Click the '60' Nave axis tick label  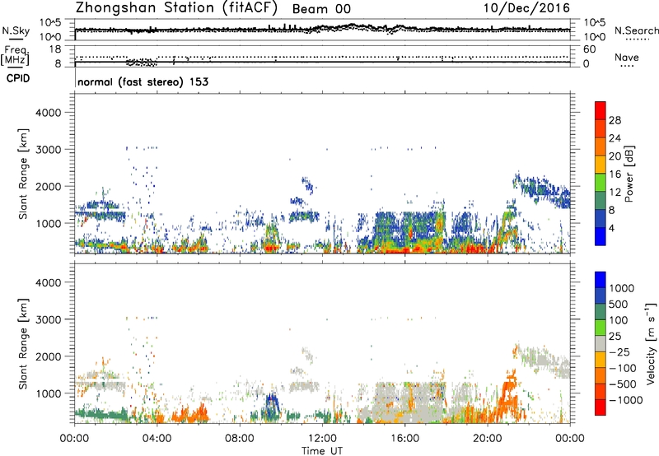pyautogui.click(x=589, y=49)
